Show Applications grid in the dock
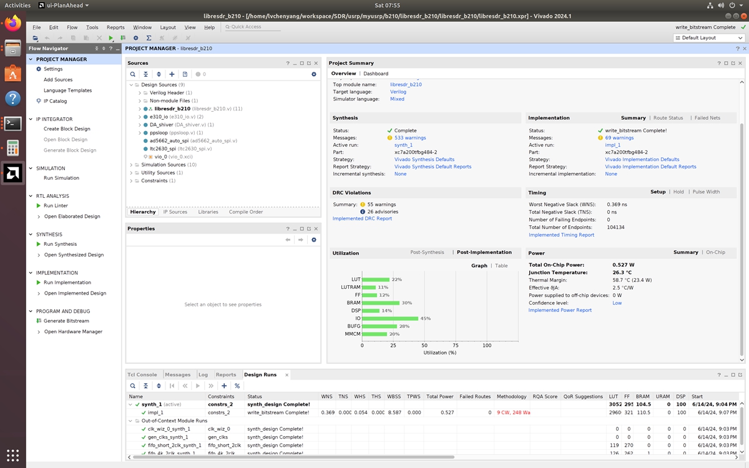This screenshot has height=468, width=749. click(13, 455)
